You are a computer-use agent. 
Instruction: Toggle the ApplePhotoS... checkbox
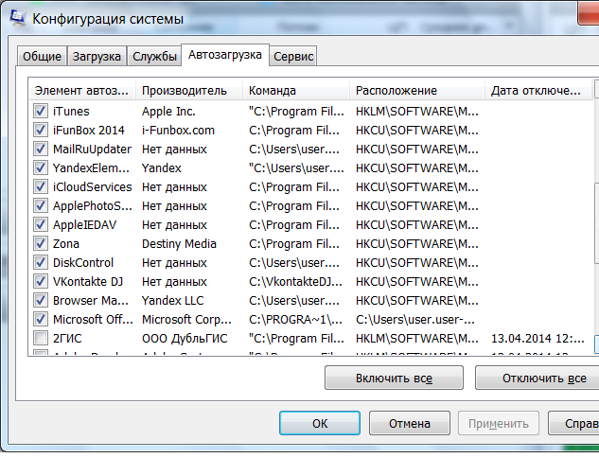(41, 205)
